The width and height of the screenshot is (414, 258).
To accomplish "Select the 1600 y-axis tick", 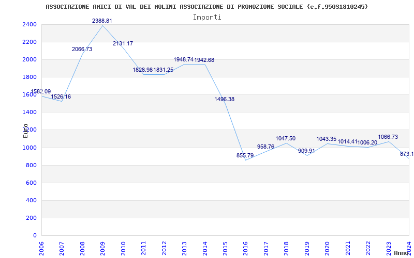I will [x=29, y=95].
